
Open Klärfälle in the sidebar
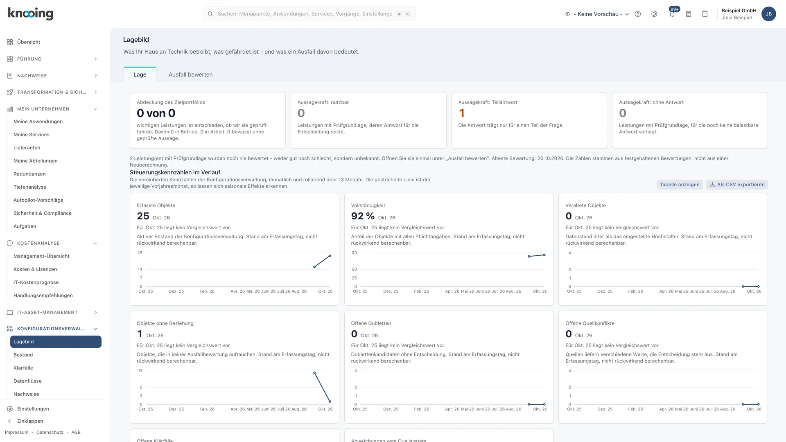pyautogui.click(x=56, y=368)
